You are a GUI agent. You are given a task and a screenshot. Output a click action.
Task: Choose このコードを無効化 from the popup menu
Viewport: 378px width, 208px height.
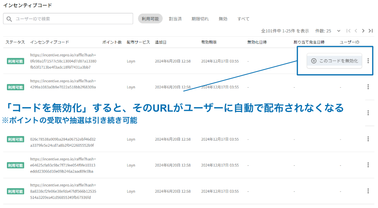(334, 61)
